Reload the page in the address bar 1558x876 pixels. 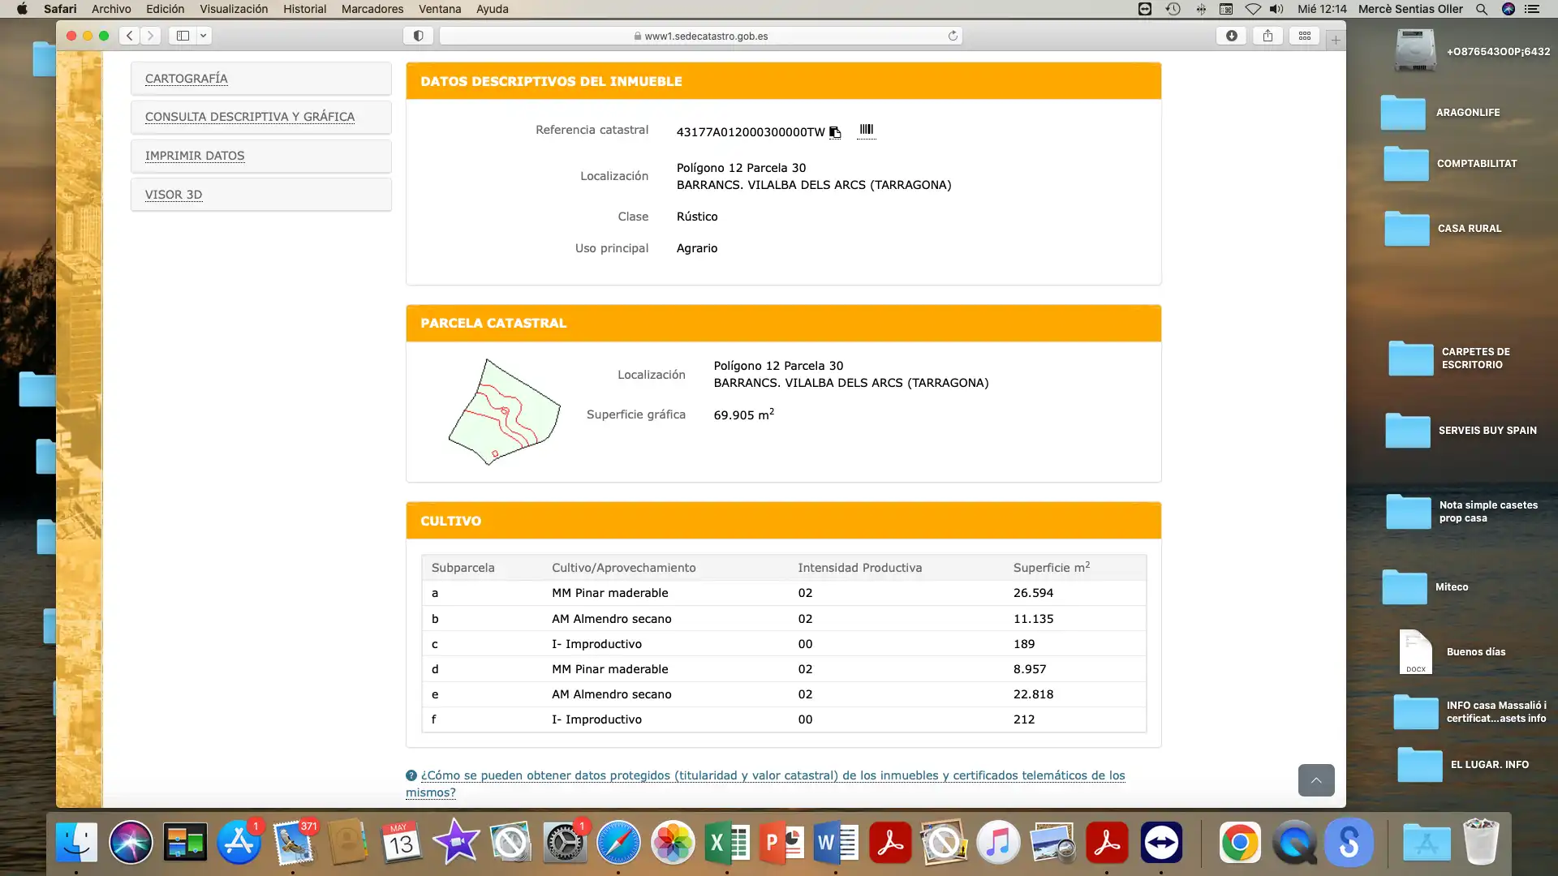953,36
